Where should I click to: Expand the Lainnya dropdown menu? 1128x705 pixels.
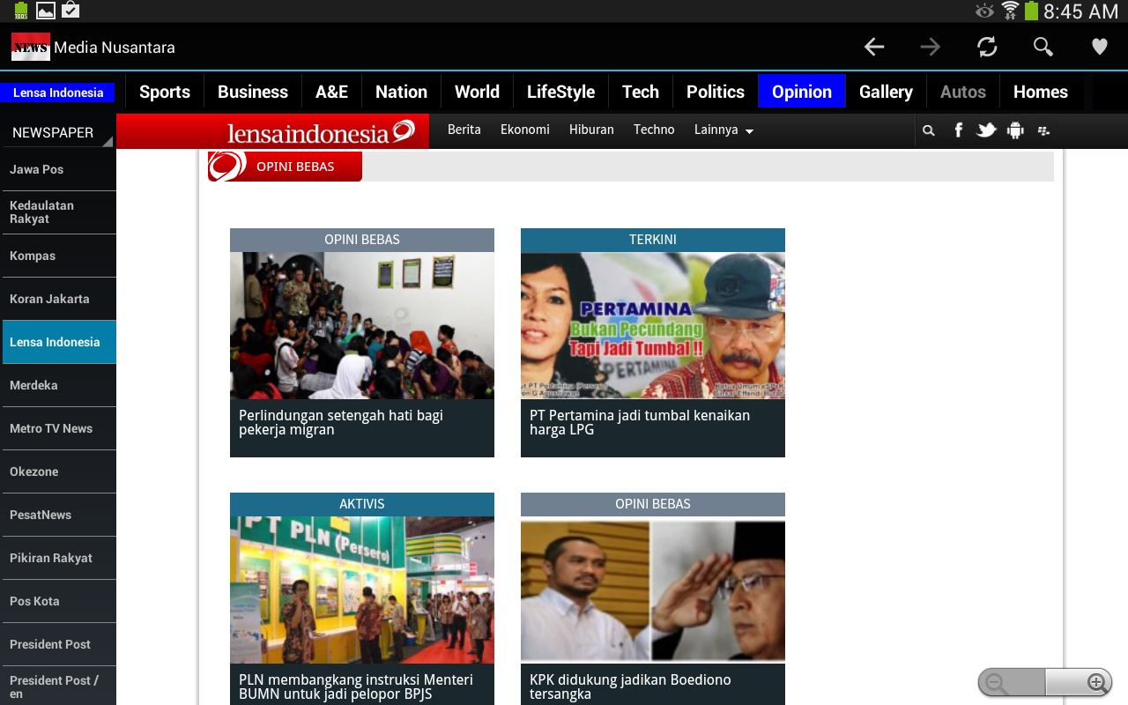[x=724, y=130]
